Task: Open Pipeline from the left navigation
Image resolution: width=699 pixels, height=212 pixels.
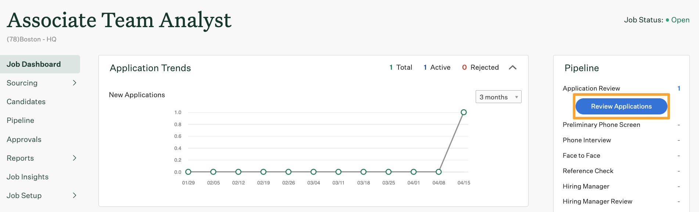Action: 21,120
